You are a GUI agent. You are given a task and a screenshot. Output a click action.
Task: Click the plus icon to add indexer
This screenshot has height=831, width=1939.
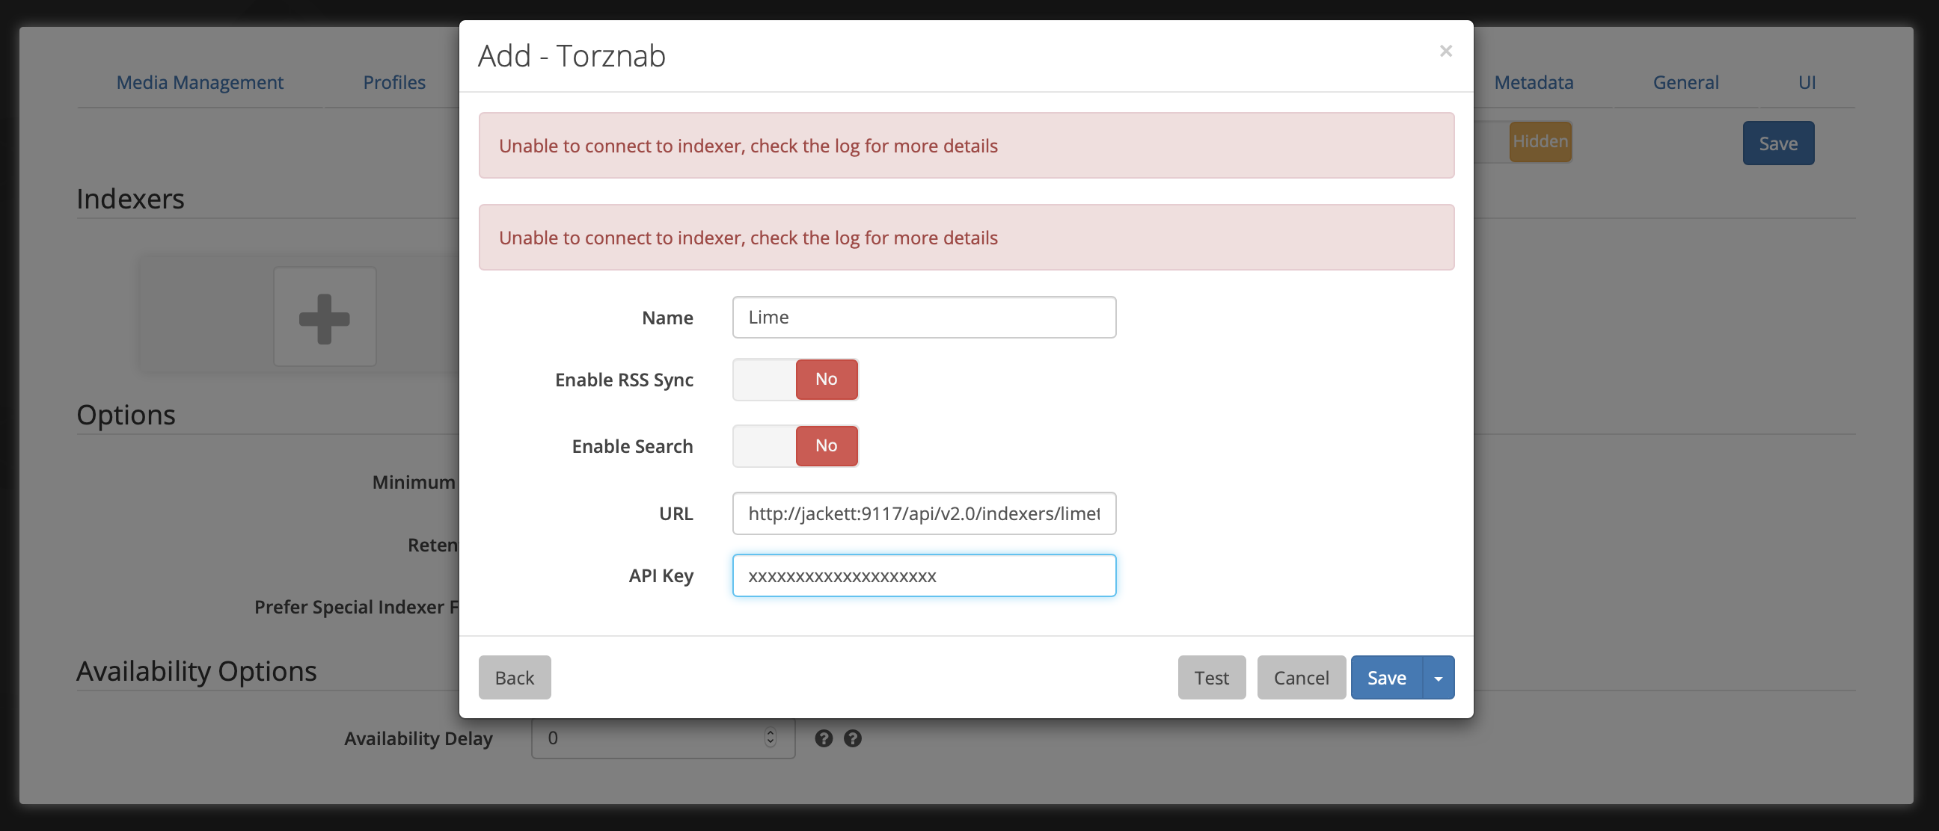click(x=325, y=318)
